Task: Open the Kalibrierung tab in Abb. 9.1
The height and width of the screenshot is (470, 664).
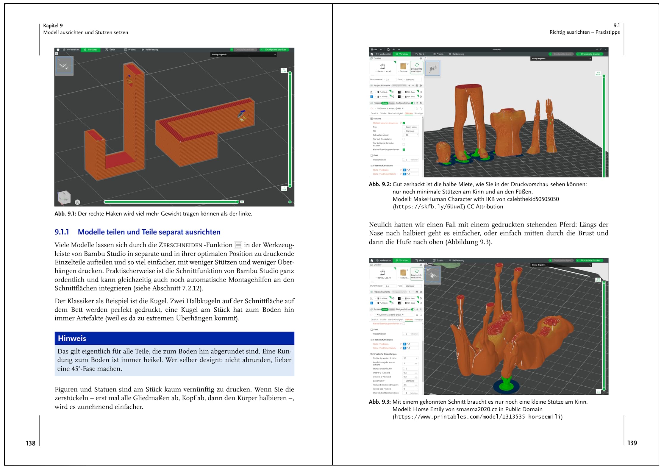Action: 150,50
